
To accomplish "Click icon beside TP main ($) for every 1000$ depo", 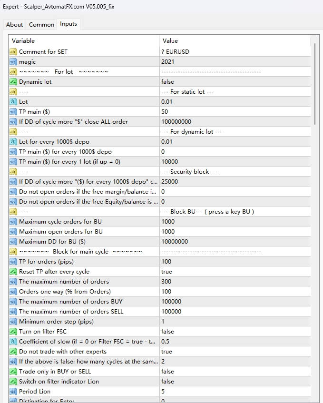I will point(13,152).
